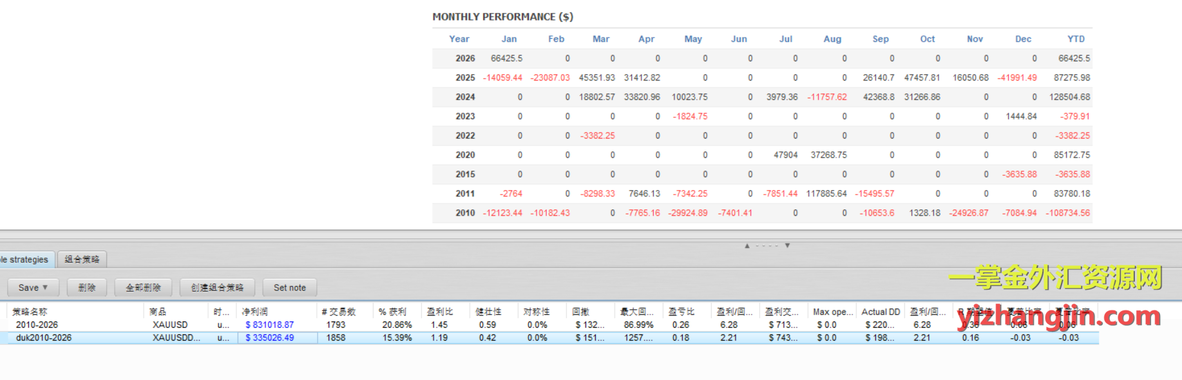Viewport: 1182px width, 380px height.
Task: Click net profit value $ 831018.87
Action: point(269,325)
